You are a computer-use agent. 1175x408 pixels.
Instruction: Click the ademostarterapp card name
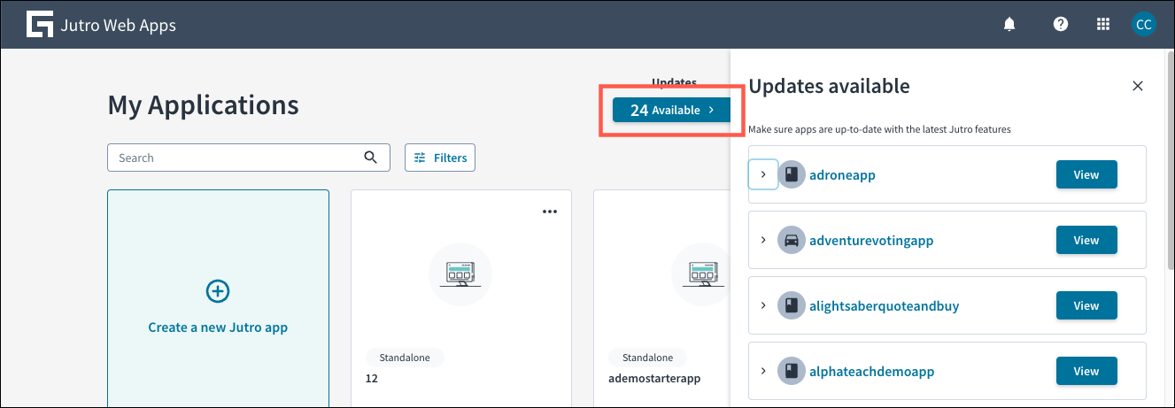coord(654,378)
